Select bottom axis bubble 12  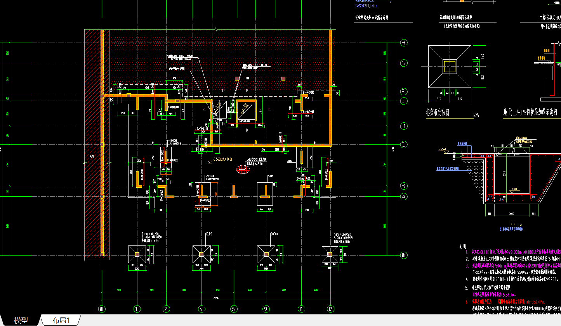click(330, 309)
